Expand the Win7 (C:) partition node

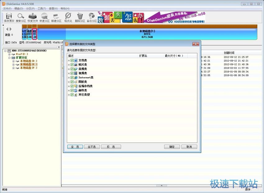[x=9, y=54]
